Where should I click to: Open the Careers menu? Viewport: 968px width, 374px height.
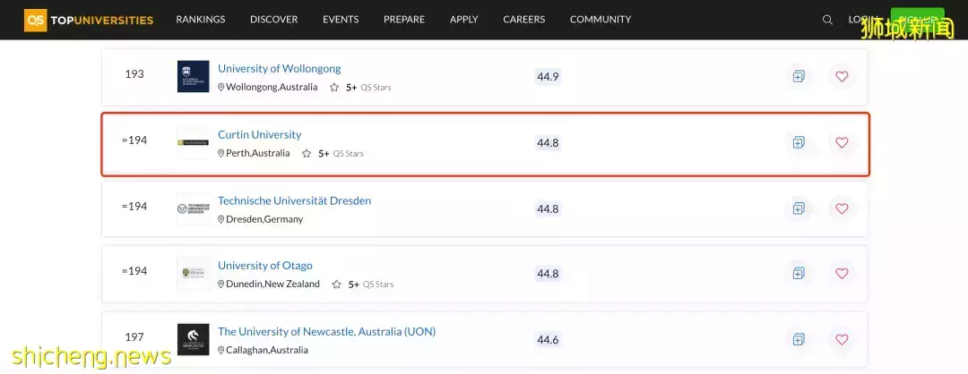pos(524,20)
